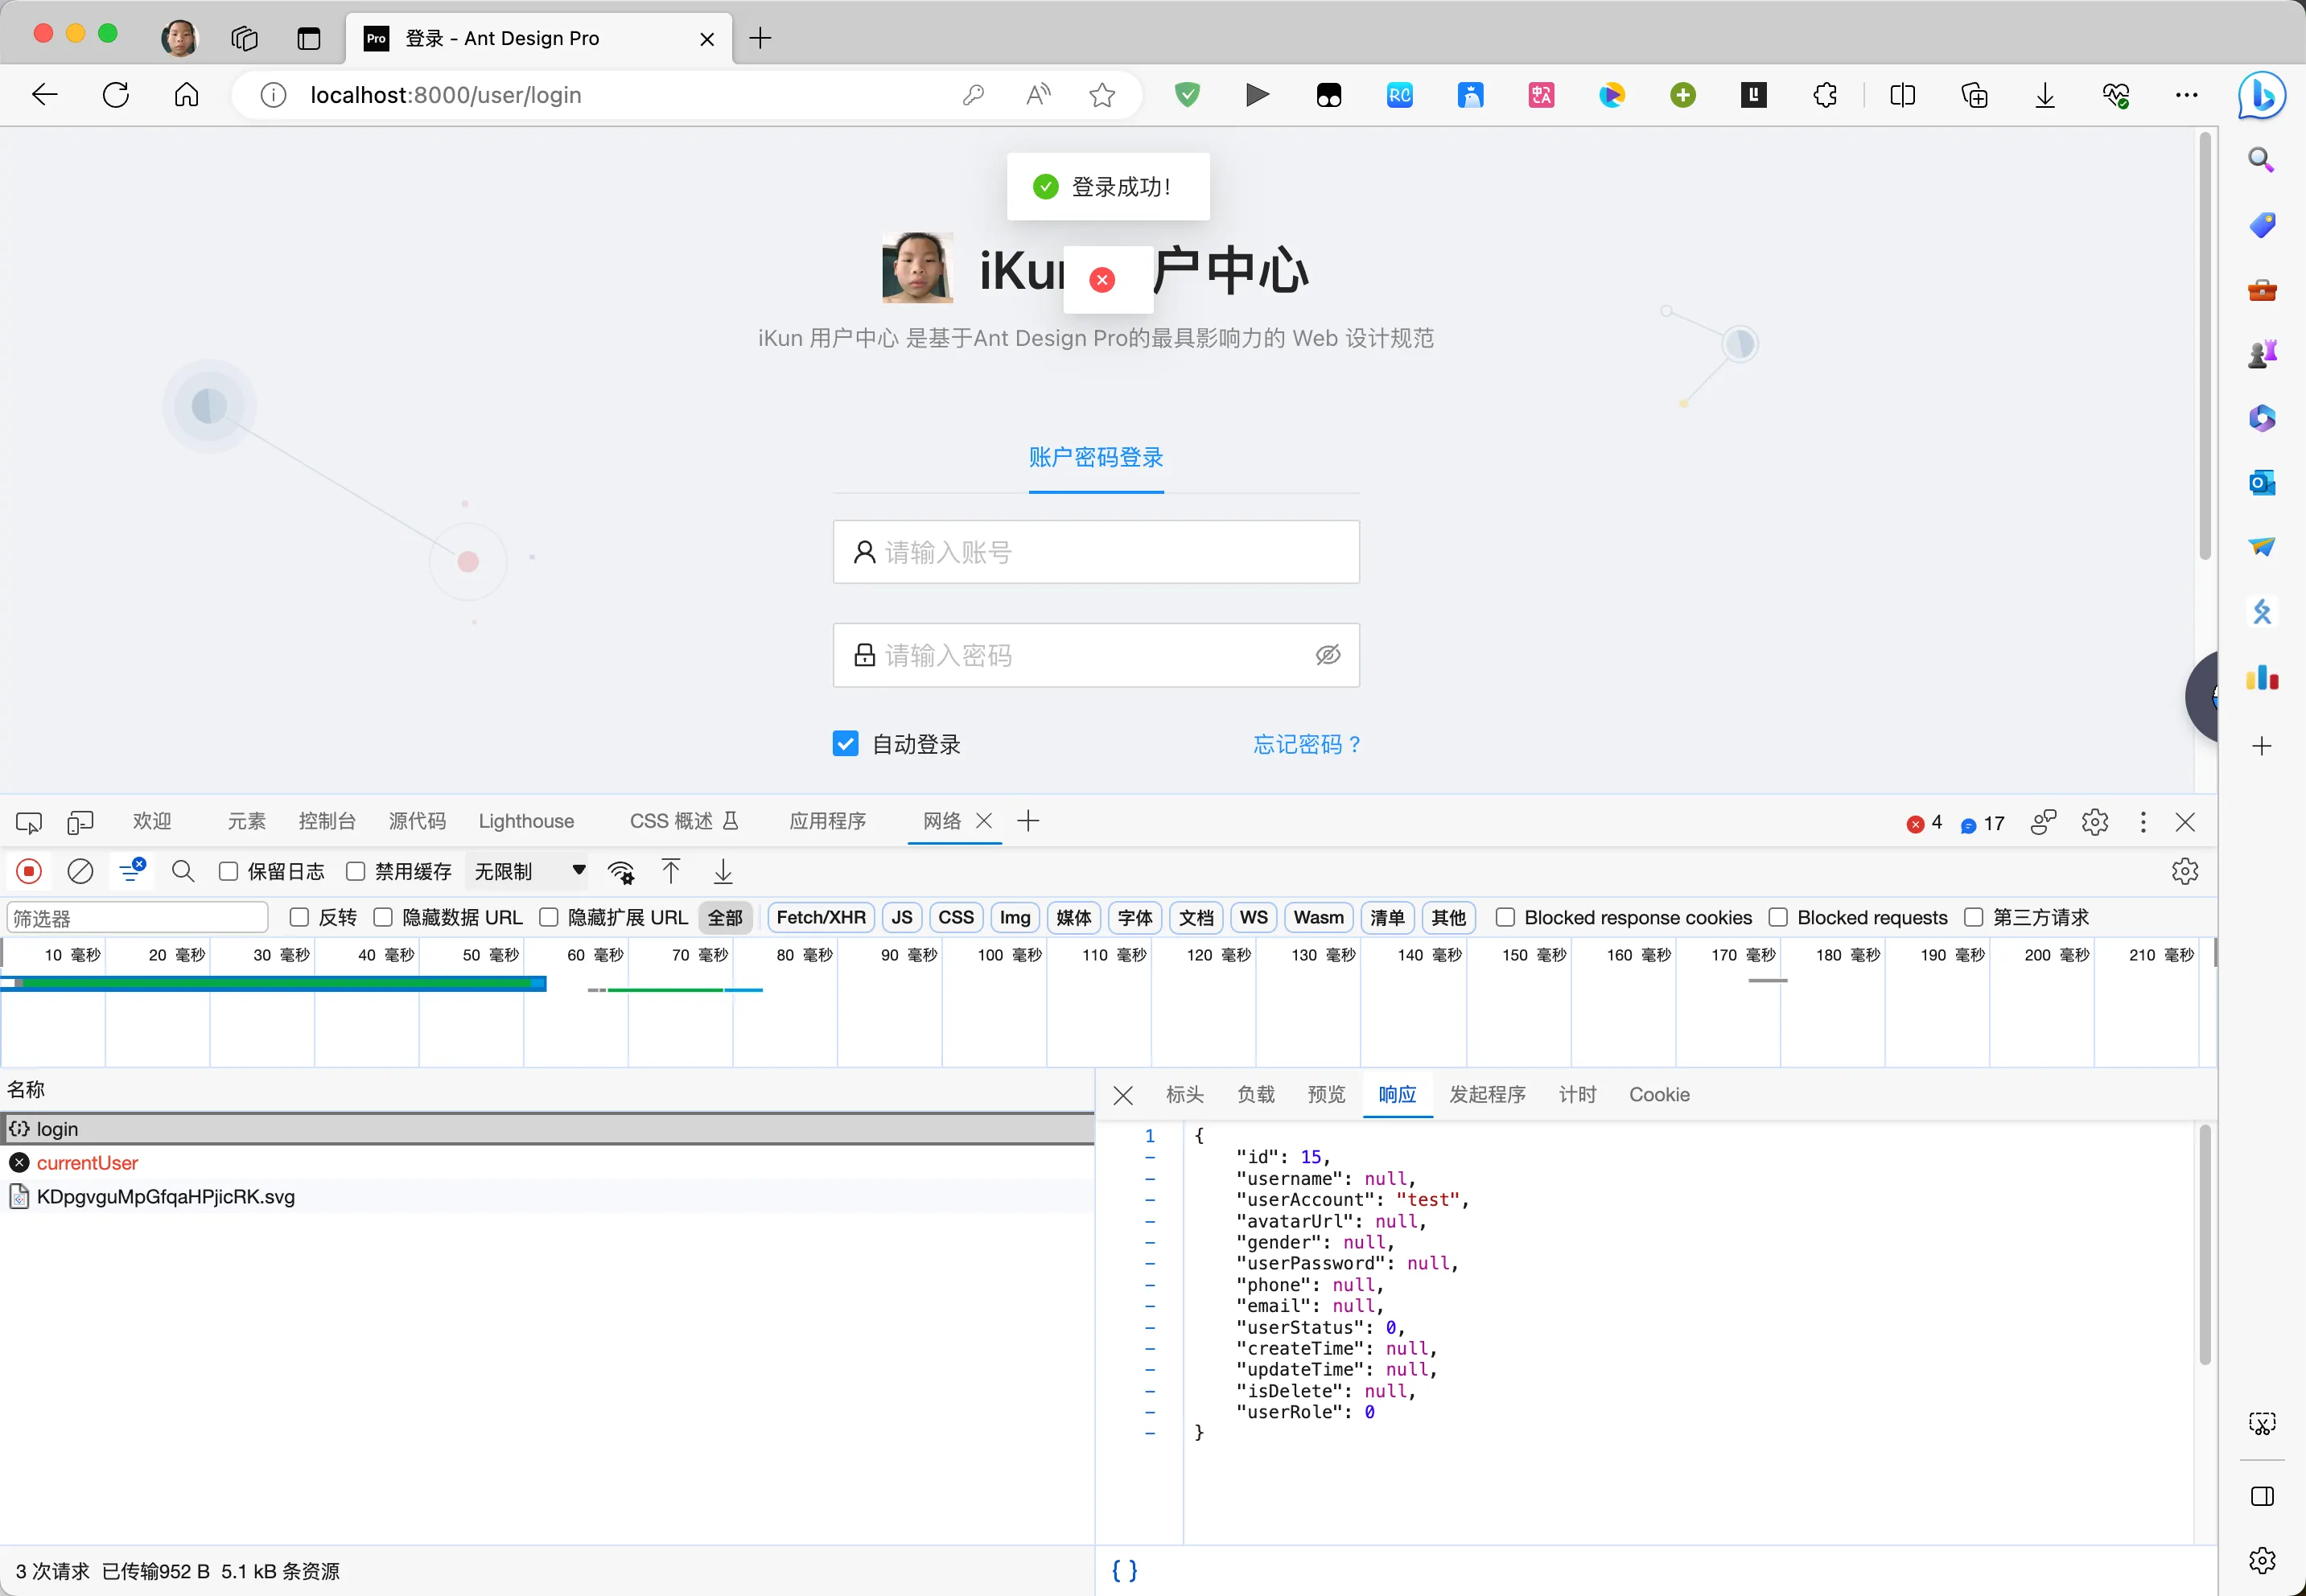Select KDpgvguMpGfqaHPjicRK.svg request row
Screen dimensions: 2306x1596
546,1197
